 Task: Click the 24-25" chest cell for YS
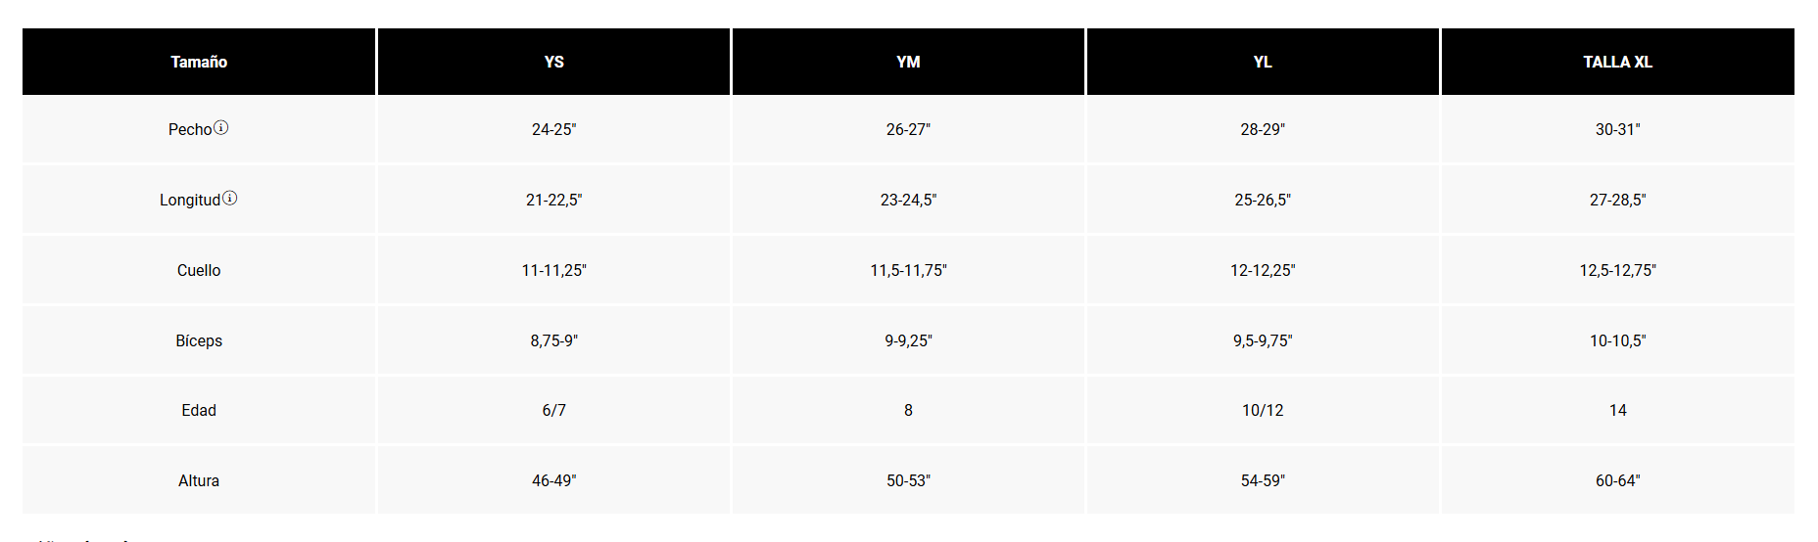[553, 129]
